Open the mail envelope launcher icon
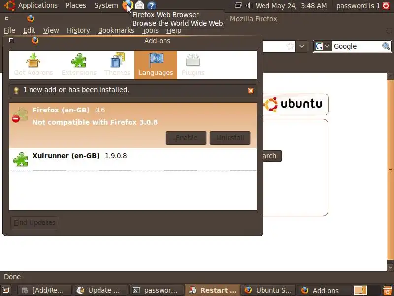The width and height of the screenshot is (394, 296). 140,5
